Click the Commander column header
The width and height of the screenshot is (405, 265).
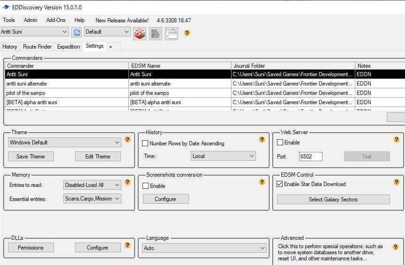pos(67,66)
